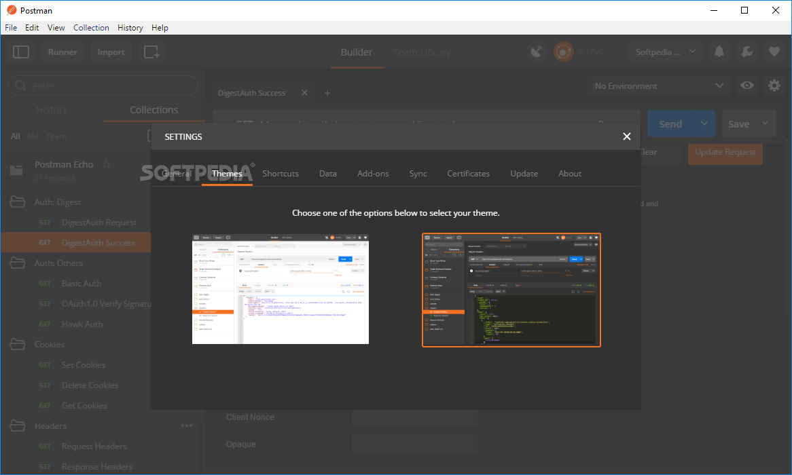Star the Postman Echo collection
Image resolution: width=792 pixels, height=475 pixels.
pos(107,165)
